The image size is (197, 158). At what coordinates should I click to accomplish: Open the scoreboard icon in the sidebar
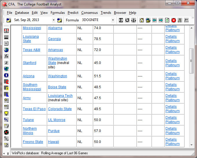[x=6, y=31]
